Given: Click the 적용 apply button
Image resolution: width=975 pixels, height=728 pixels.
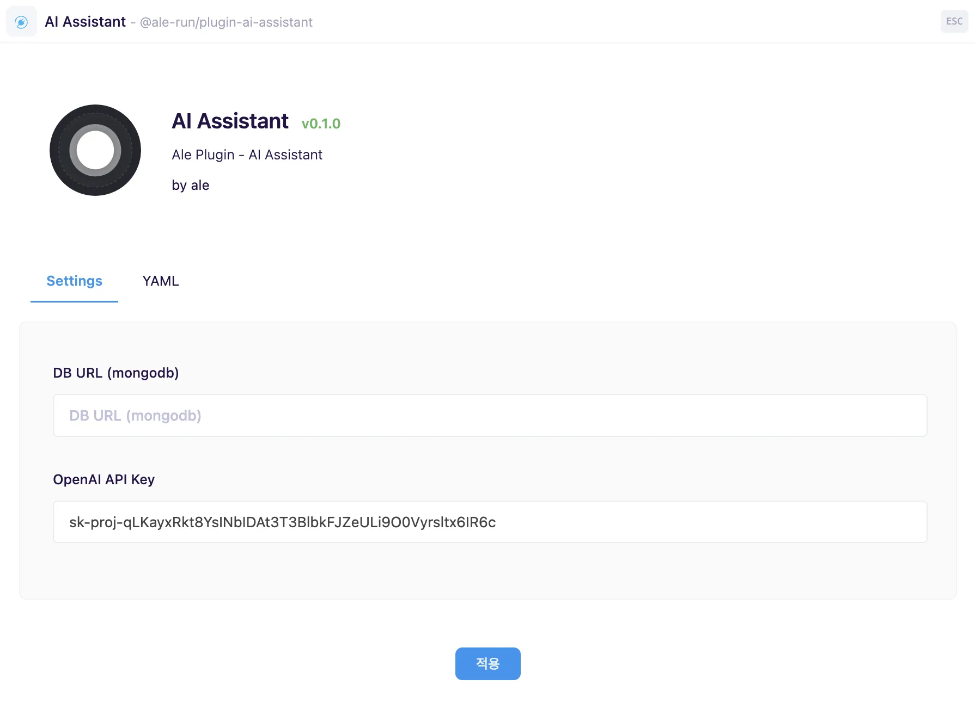Looking at the screenshot, I should 487,664.
